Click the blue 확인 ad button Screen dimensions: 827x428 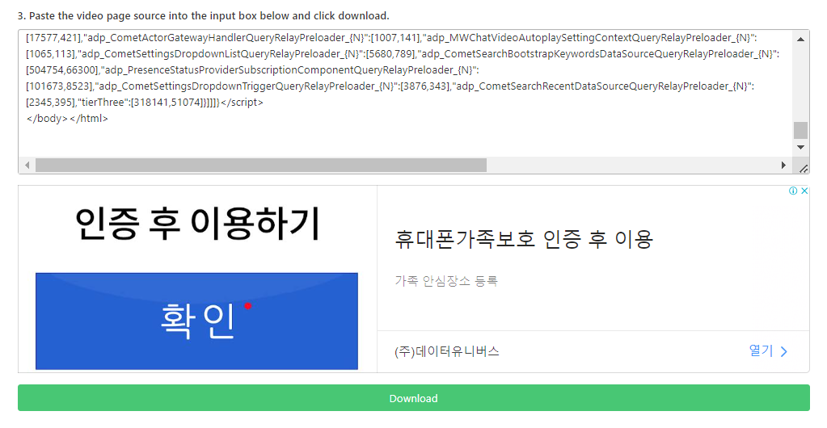tap(196, 321)
